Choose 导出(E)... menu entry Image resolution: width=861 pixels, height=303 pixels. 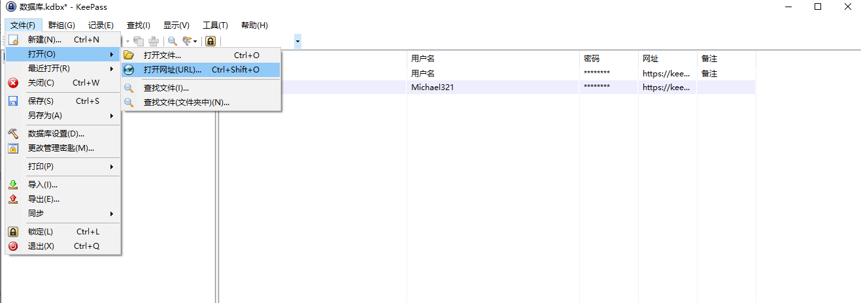coord(63,199)
